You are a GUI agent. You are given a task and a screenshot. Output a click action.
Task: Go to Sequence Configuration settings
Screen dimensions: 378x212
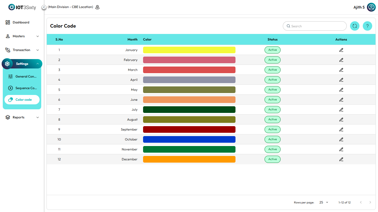coord(22,88)
